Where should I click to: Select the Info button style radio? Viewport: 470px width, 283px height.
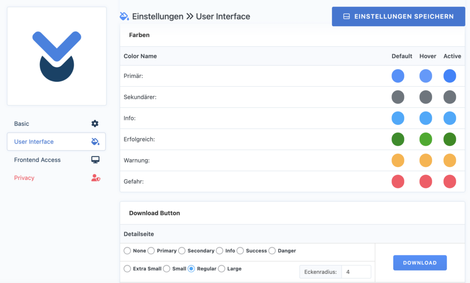(x=219, y=250)
